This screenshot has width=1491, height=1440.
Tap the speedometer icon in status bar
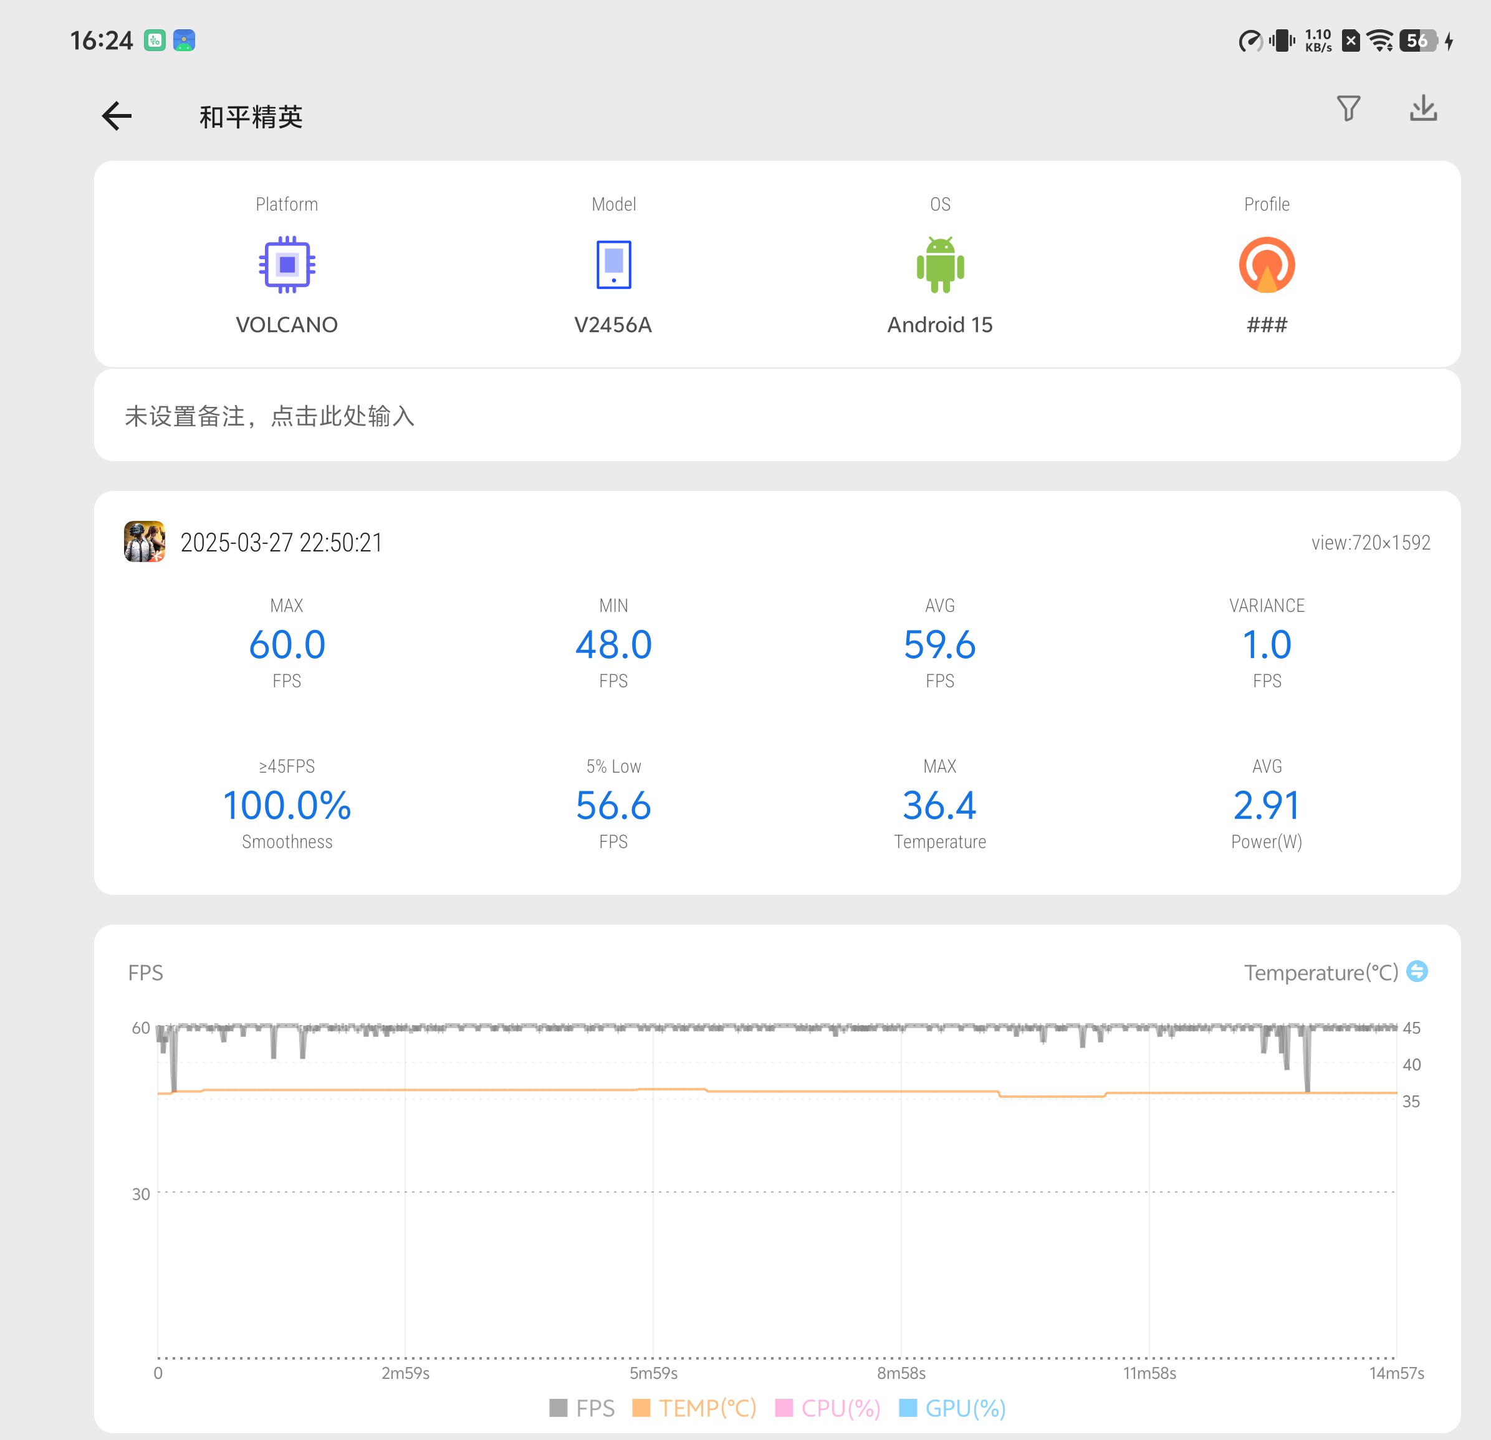coord(1250,41)
